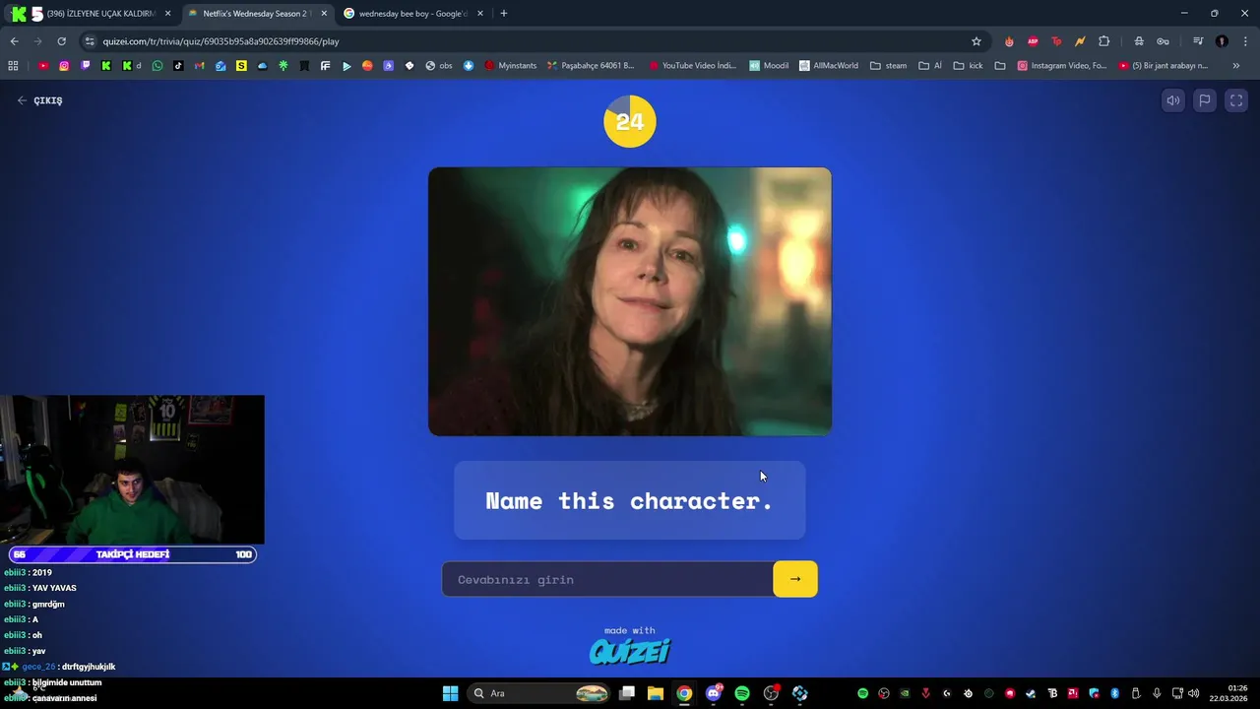Screen dimensions: 1260x709
Task: Open the AdBlock Plus extension icon
Action: coord(1033,41)
